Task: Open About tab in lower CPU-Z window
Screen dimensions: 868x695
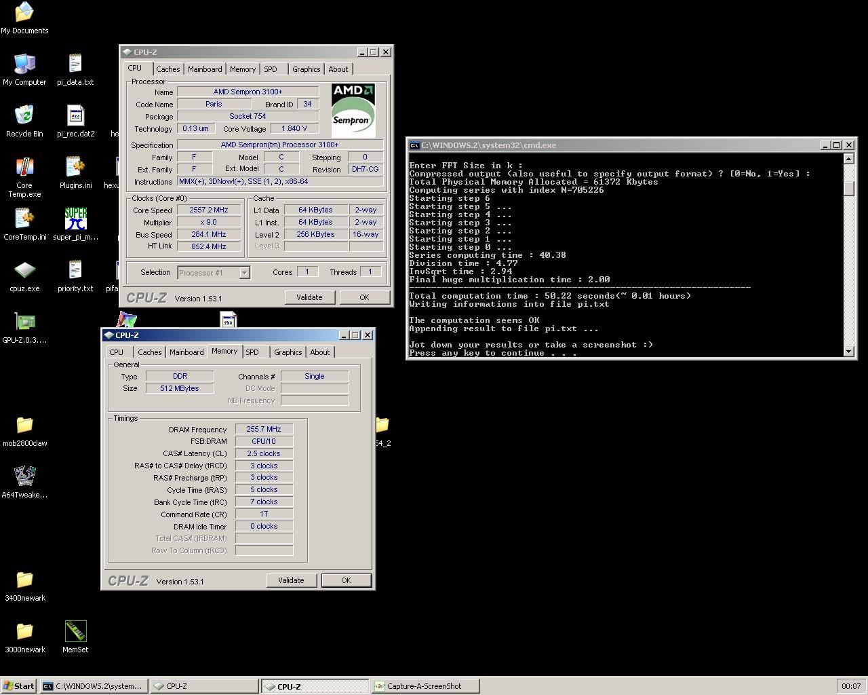Action: (319, 352)
